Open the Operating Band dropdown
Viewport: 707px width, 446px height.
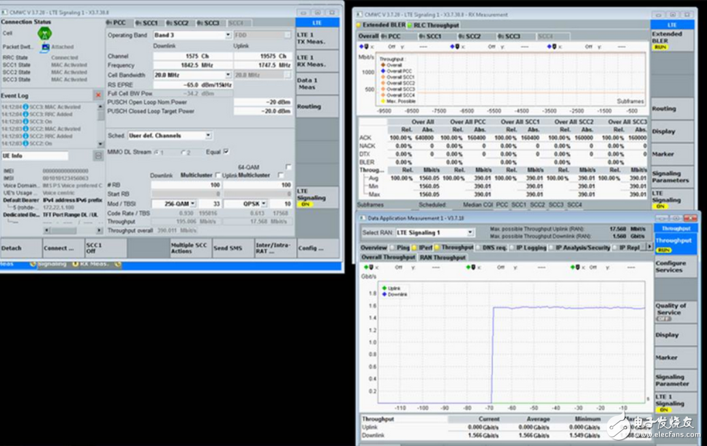[x=228, y=35]
